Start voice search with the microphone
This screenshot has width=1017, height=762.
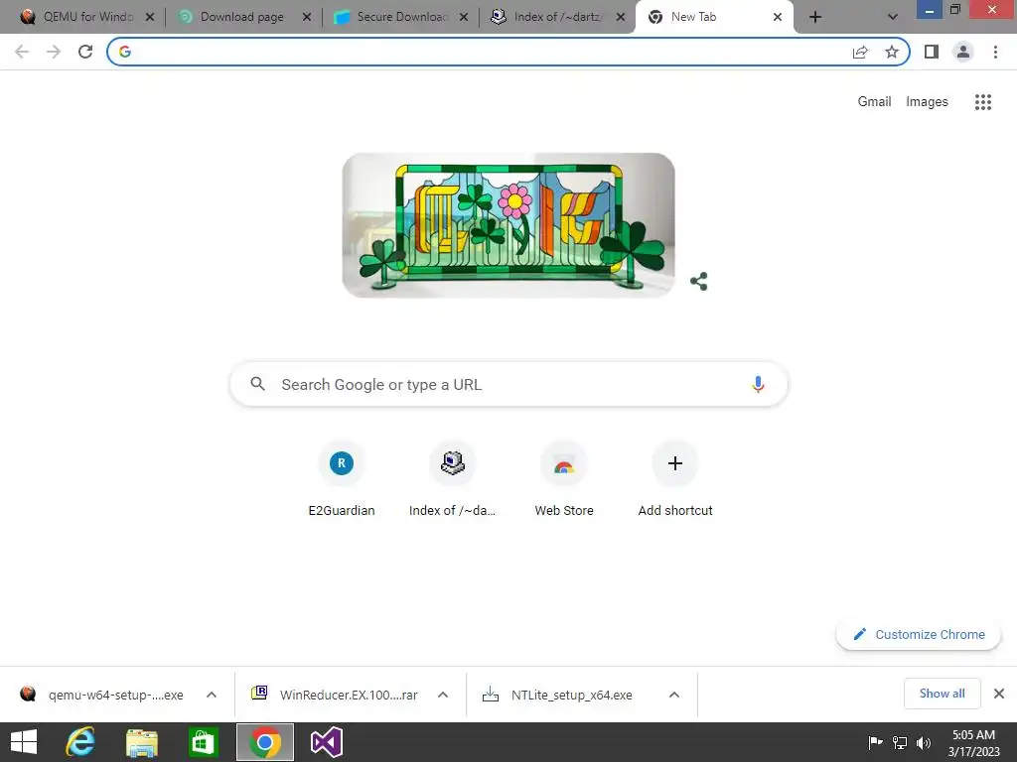tap(758, 384)
